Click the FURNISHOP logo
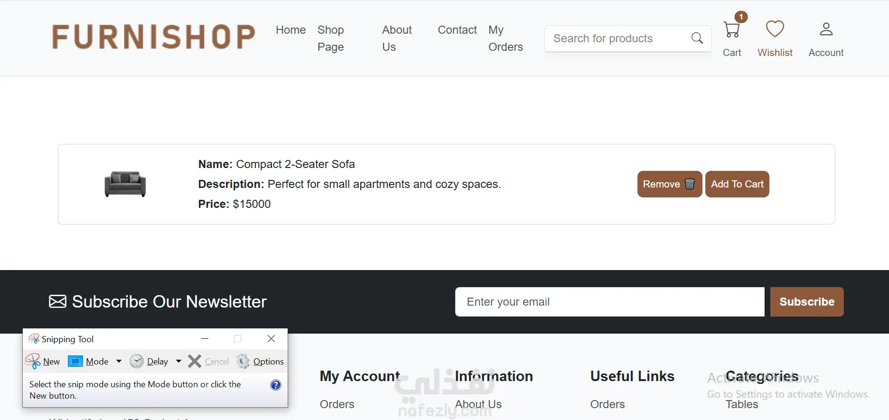 click(153, 37)
